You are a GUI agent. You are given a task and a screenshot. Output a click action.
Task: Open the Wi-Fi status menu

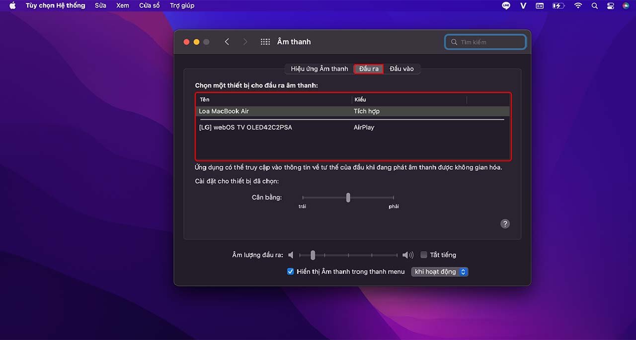click(x=578, y=5)
